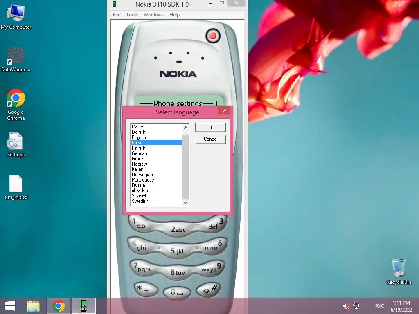Tap the star plus key on the keypad
419x314 pixels.
tap(146, 289)
